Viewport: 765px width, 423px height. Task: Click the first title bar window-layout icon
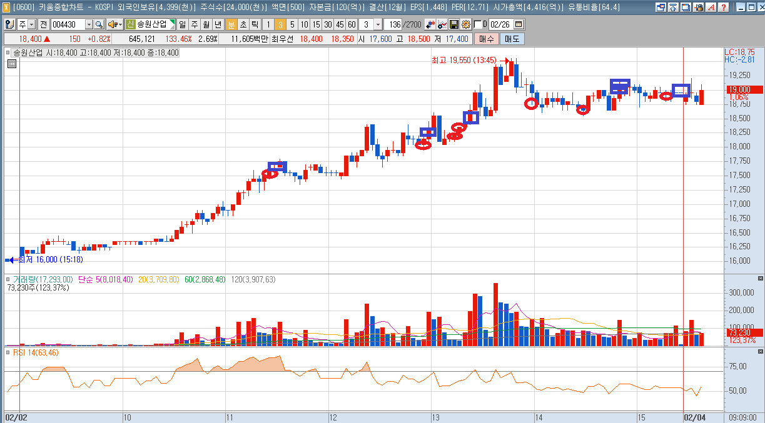coord(661,7)
